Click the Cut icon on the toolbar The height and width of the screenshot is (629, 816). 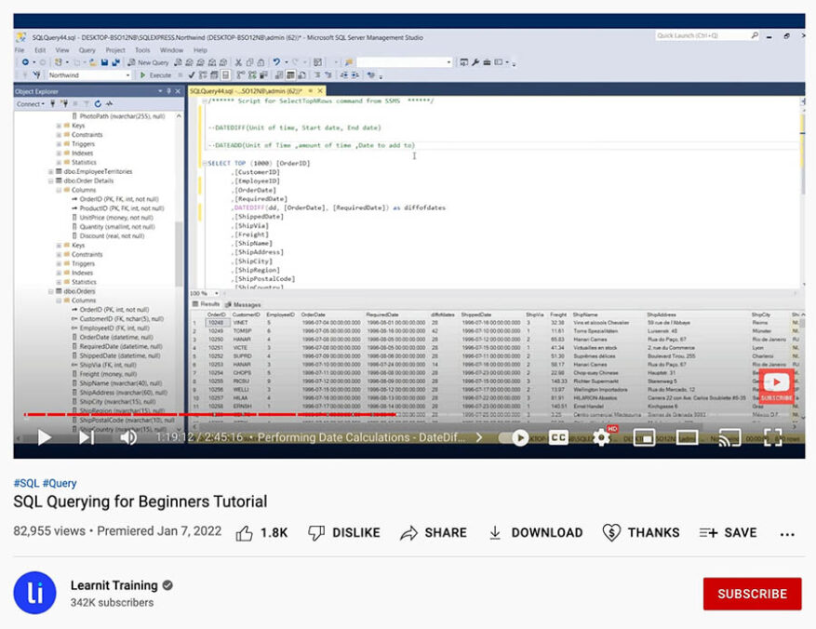pyautogui.click(x=238, y=61)
